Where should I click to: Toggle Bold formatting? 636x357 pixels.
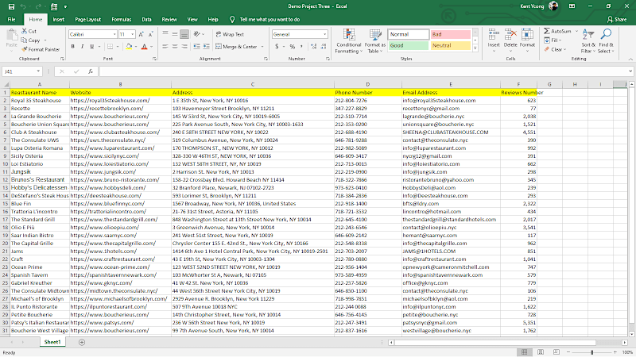(x=73, y=47)
